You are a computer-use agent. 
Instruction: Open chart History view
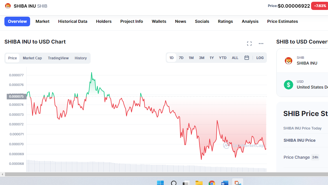click(x=80, y=58)
